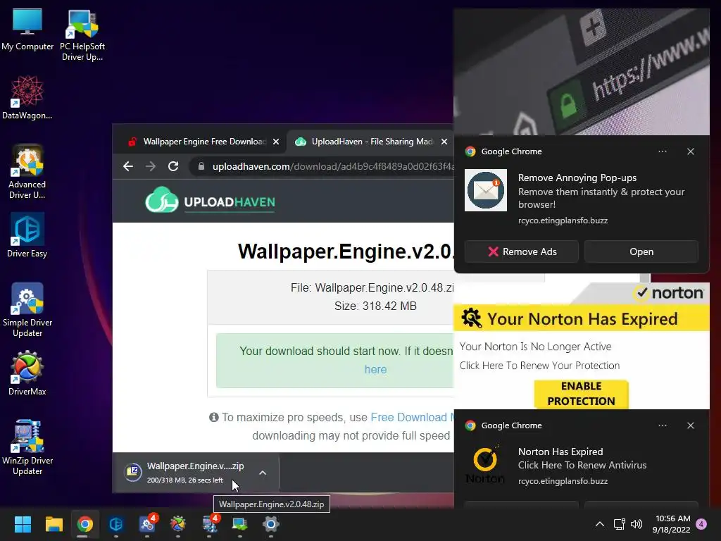
Task: Dismiss the Remove Annoying Pop-ups notification
Action: click(691, 151)
